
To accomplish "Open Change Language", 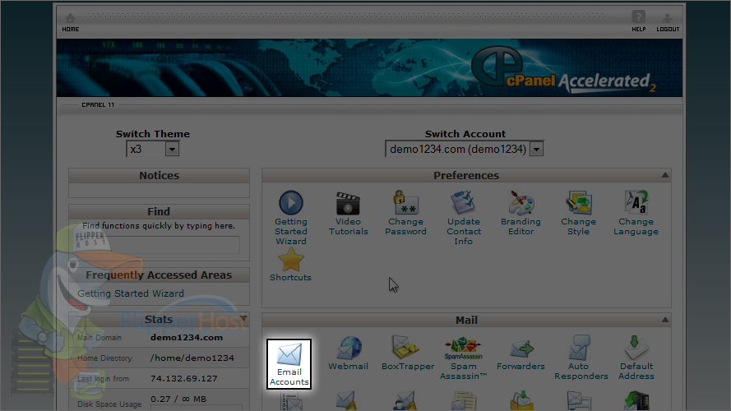I will (636, 214).
